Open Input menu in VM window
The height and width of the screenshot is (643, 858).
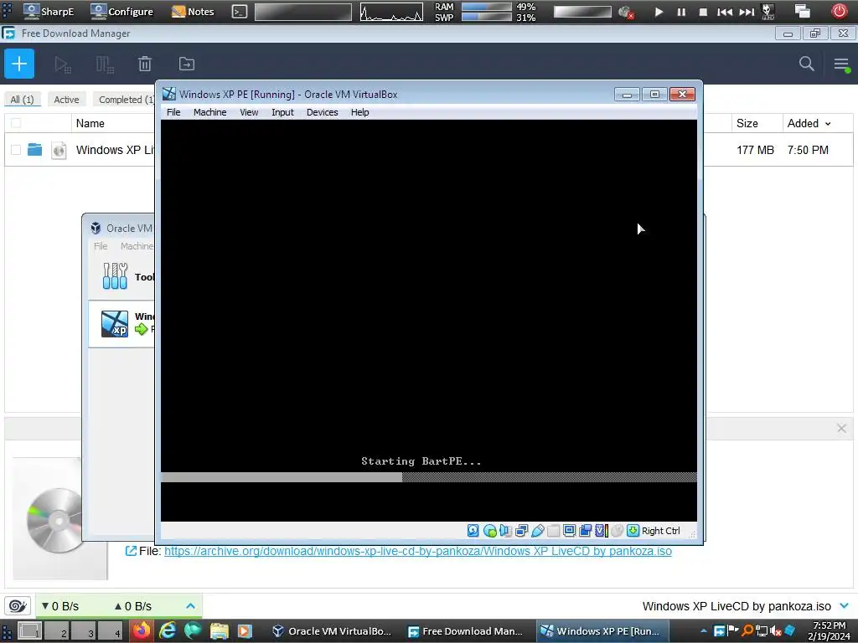pyautogui.click(x=282, y=112)
